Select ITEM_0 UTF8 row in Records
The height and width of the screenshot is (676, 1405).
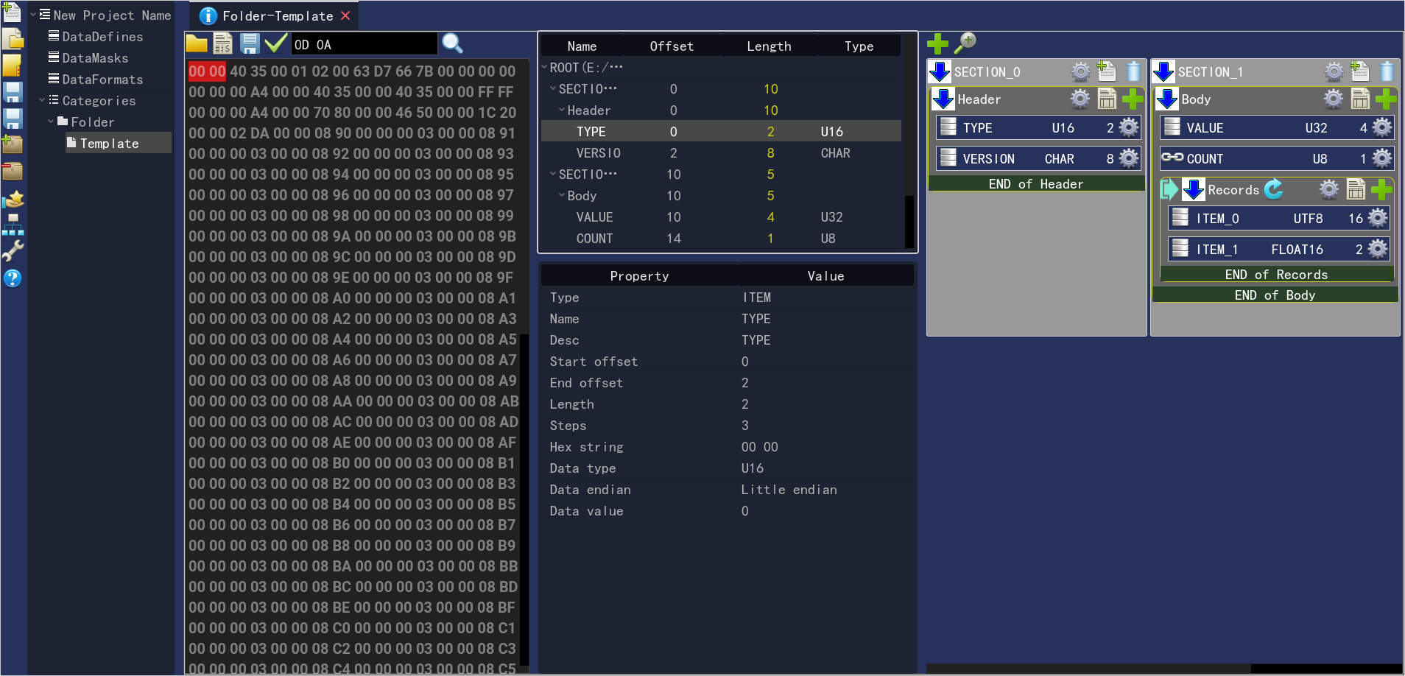pos(1279,218)
